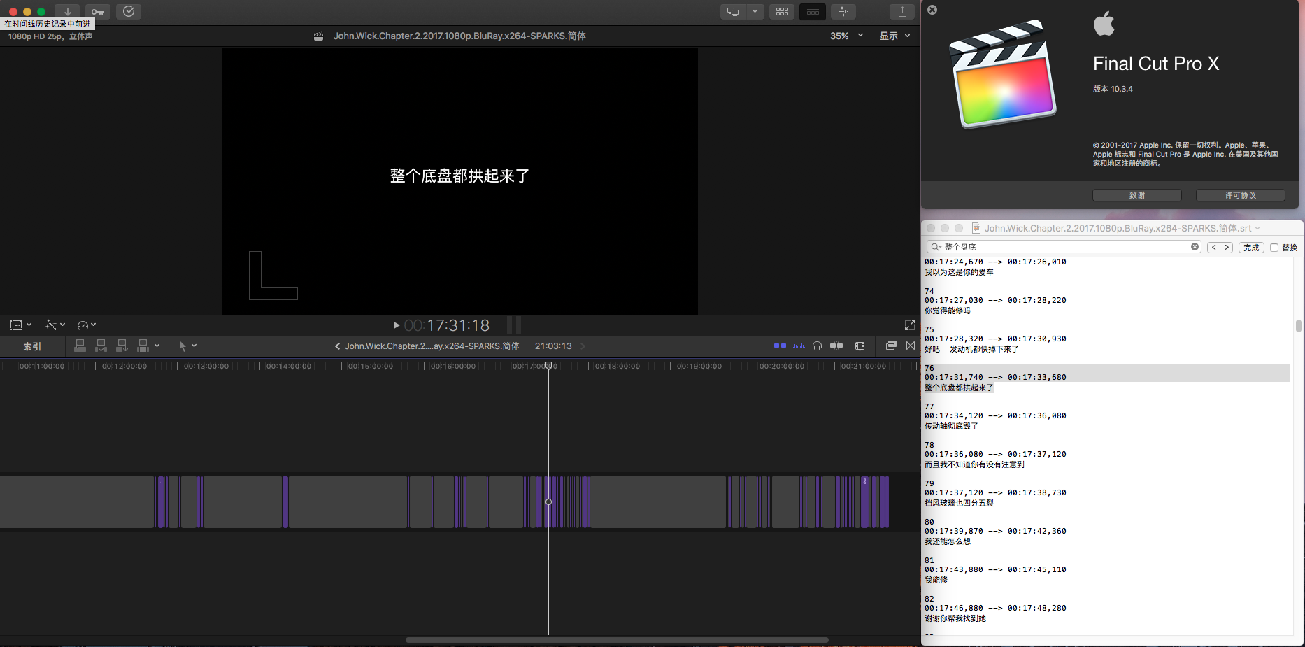Click the overwrite clip icon

[x=143, y=346]
